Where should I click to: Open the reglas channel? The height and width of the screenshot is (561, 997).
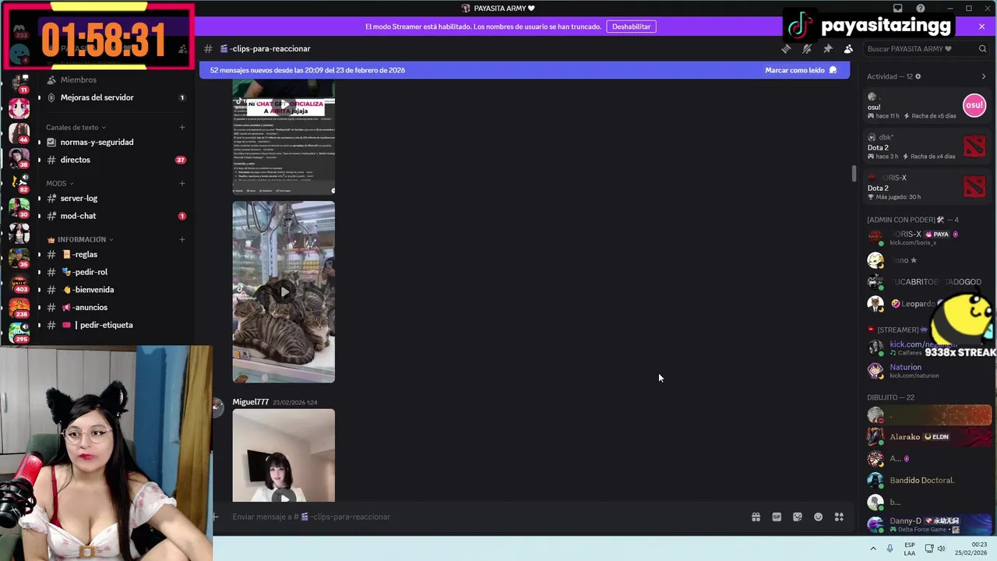pos(117,254)
